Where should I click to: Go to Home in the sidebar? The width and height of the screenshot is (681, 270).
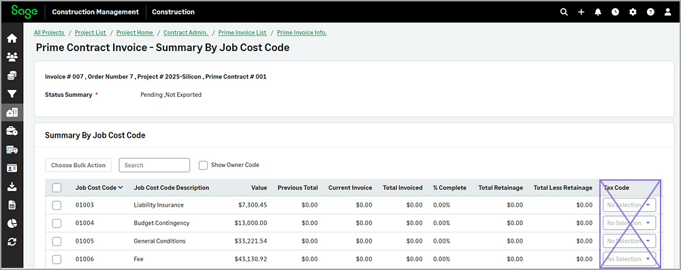tap(12, 38)
